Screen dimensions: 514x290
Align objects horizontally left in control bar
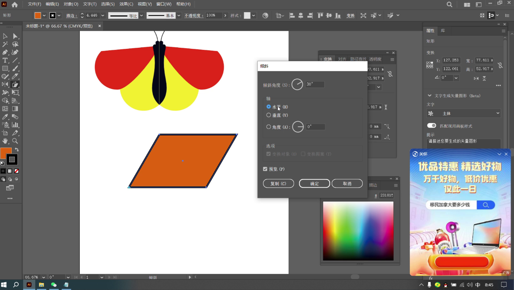click(x=292, y=15)
